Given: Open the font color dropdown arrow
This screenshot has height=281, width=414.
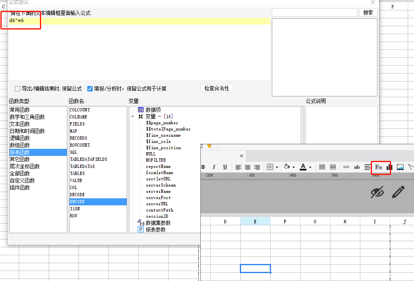Looking at the screenshot, I should pyautogui.click(x=310, y=167).
